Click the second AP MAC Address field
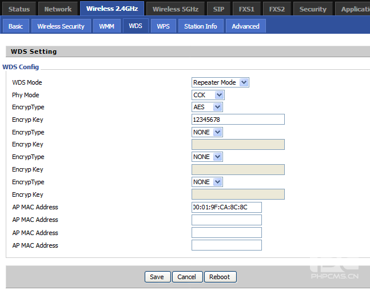The width and height of the screenshot is (370, 290). [226, 220]
